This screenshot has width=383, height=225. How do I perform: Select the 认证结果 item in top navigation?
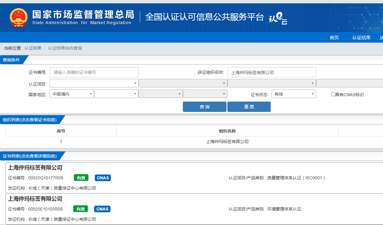[x=361, y=37]
